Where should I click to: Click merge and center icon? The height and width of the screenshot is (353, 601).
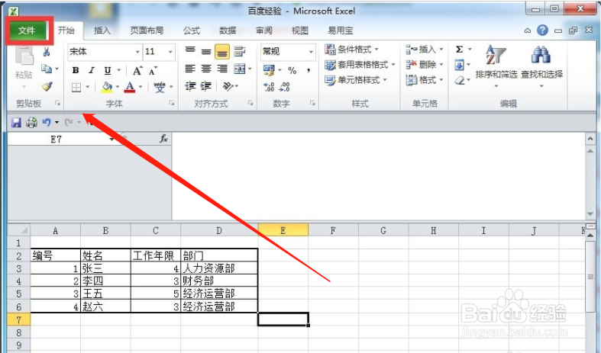[240, 69]
